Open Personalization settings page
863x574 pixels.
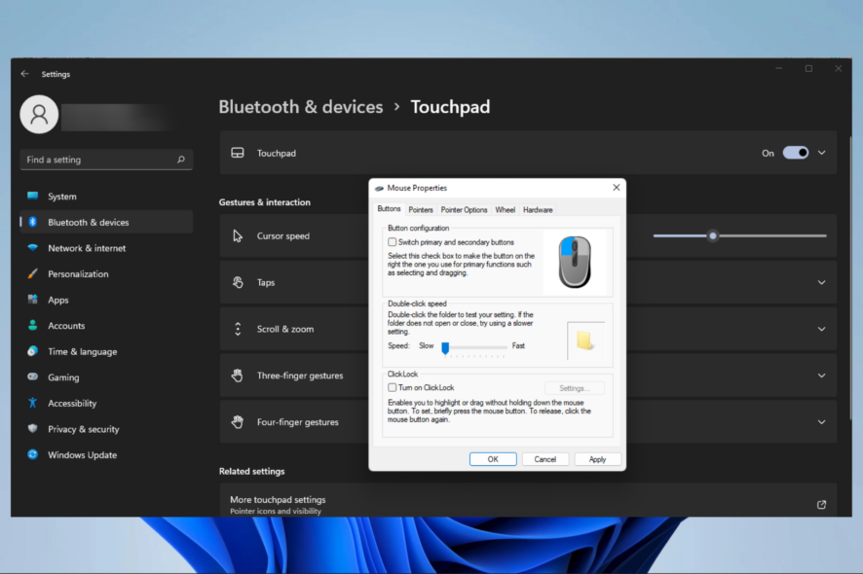(106, 273)
